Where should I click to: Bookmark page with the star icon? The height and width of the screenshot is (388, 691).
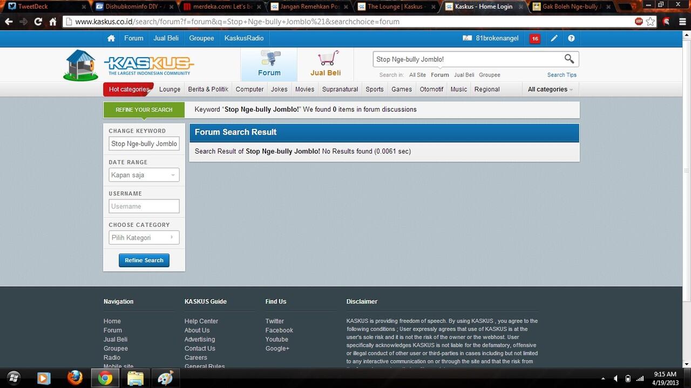click(x=651, y=22)
